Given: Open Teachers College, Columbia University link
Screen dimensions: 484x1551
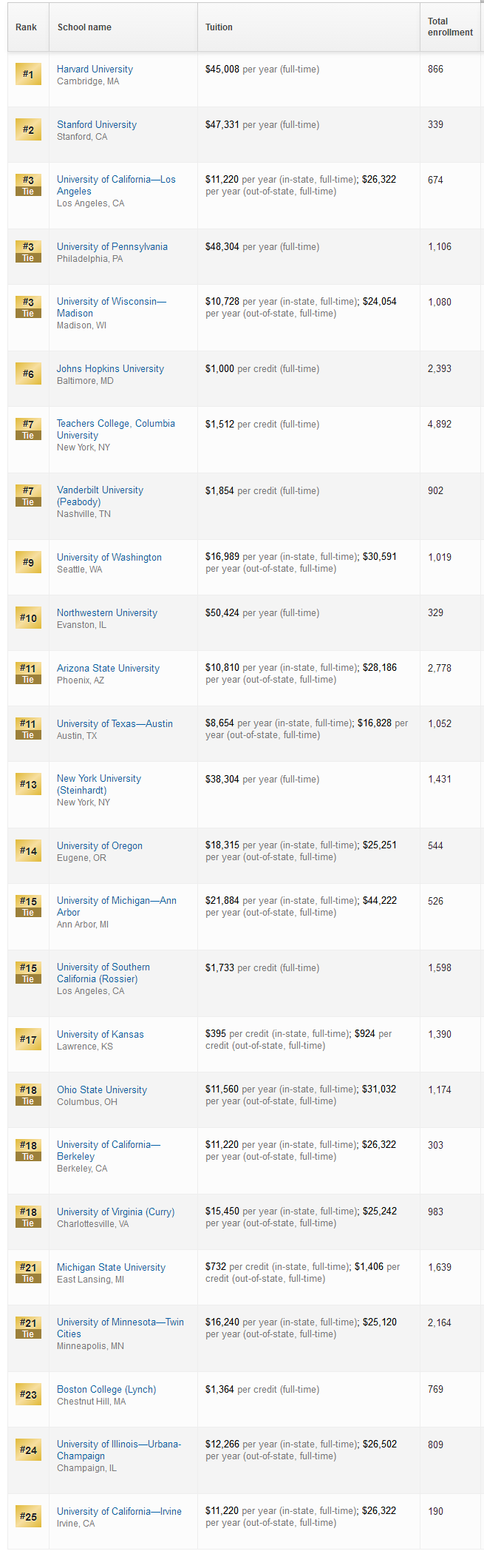Looking at the screenshot, I should pyautogui.click(x=116, y=429).
